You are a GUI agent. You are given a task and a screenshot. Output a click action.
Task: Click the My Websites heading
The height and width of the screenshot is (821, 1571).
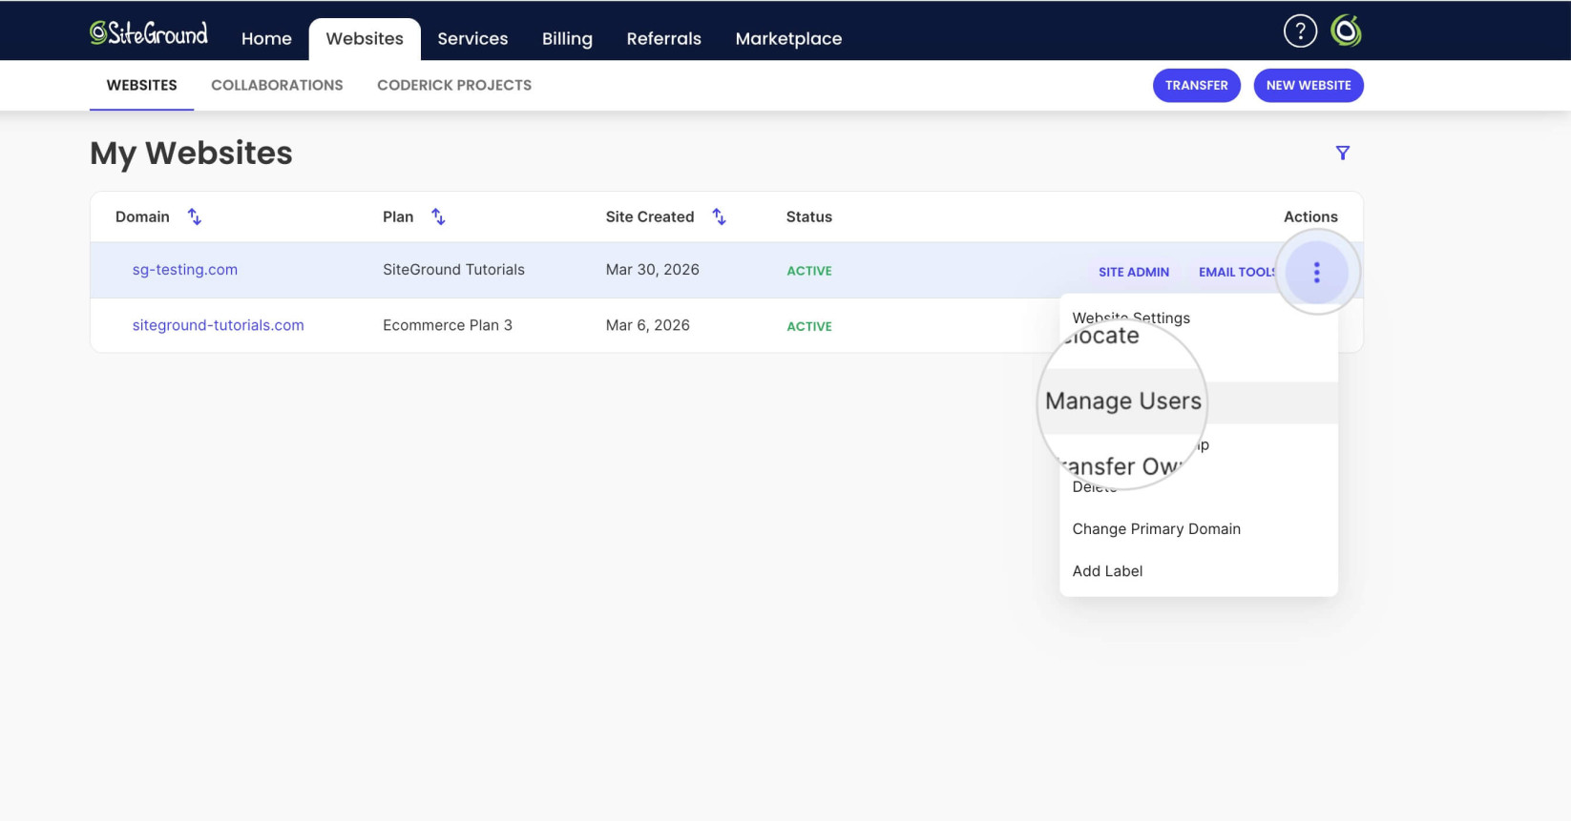(191, 154)
